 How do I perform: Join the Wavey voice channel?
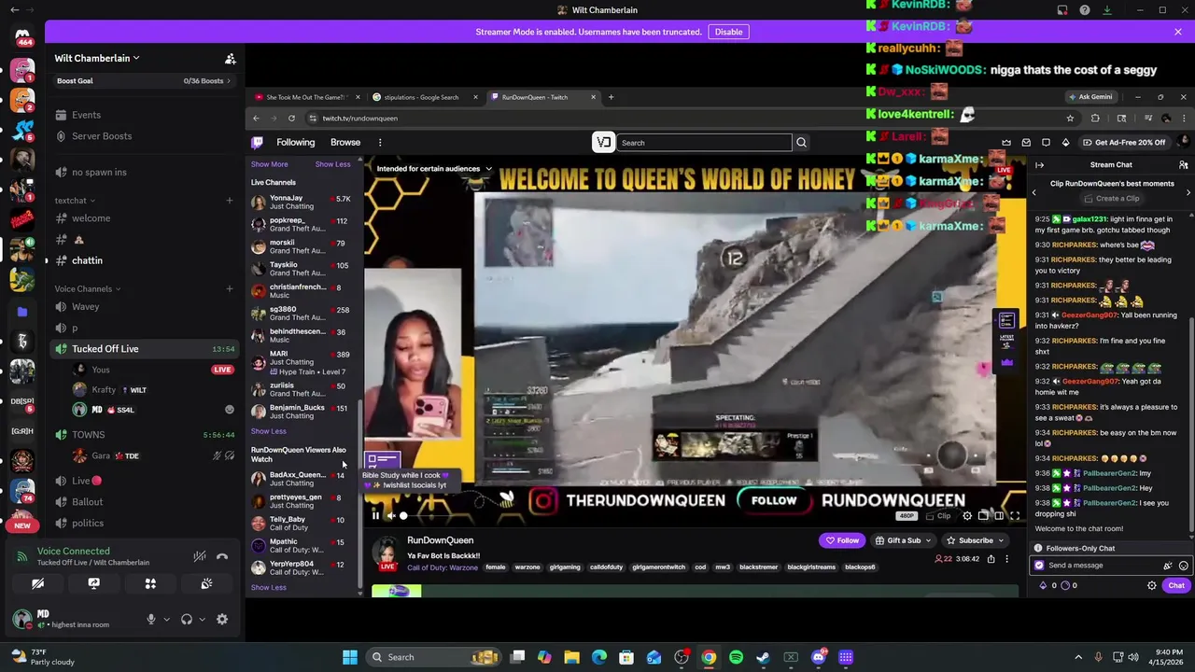tap(145, 306)
